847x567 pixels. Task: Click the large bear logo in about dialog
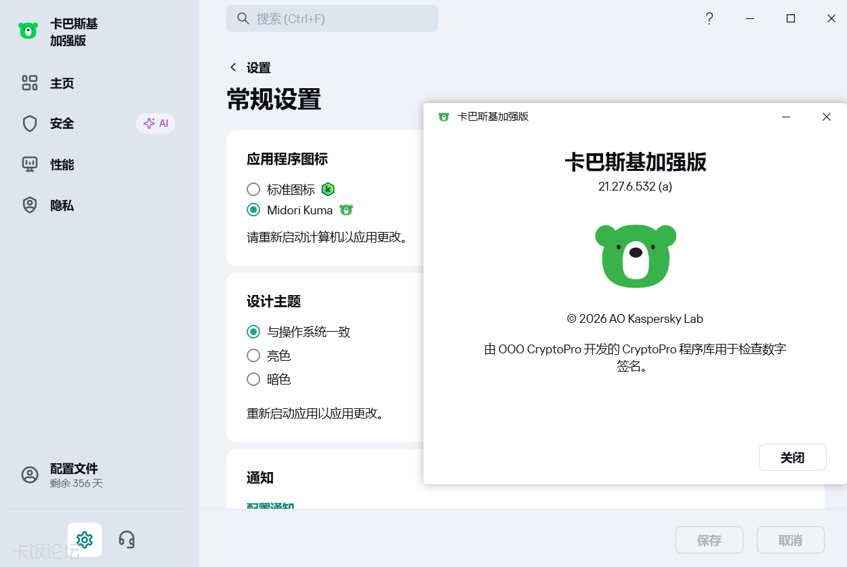click(x=636, y=256)
